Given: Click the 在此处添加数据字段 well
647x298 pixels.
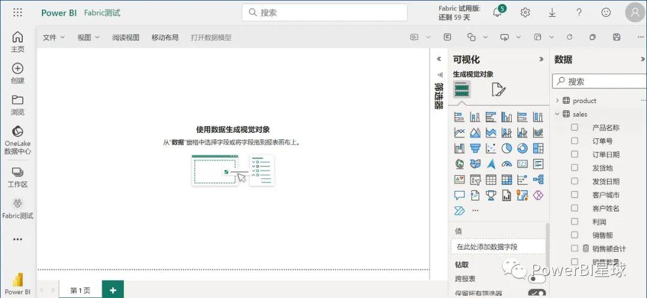Looking at the screenshot, I should pyautogui.click(x=498, y=247).
